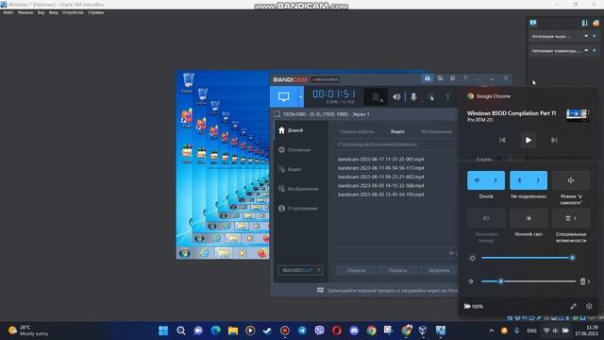604x340 pixels.
Task: Toggle the Bluetooth quick setting tile
Action: 519,180
